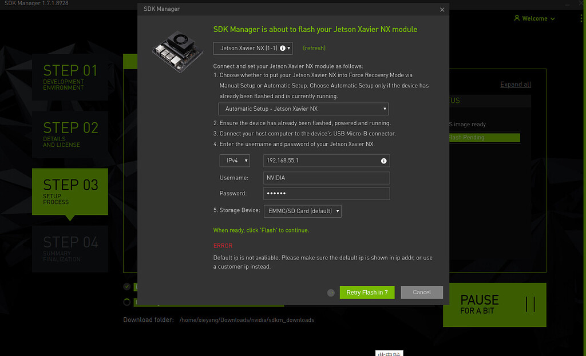Viewport: 586px width, 356px height.
Task: Click the download folder path text
Action: pos(247,320)
